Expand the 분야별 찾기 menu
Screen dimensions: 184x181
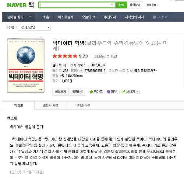point(19,17)
